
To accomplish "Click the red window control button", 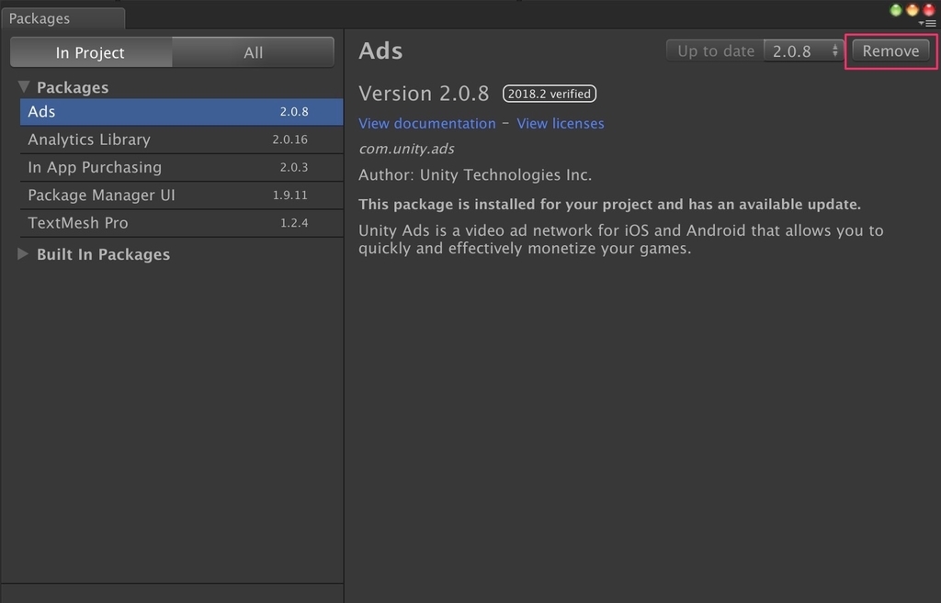I will point(929,9).
